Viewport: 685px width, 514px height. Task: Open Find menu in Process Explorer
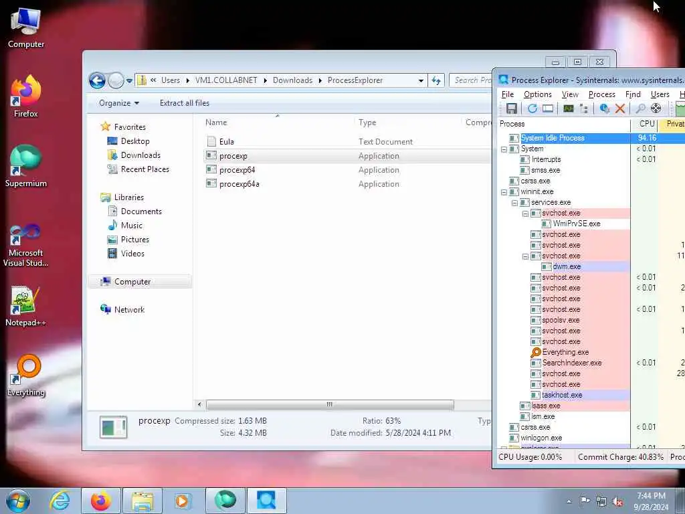click(633, 94)
